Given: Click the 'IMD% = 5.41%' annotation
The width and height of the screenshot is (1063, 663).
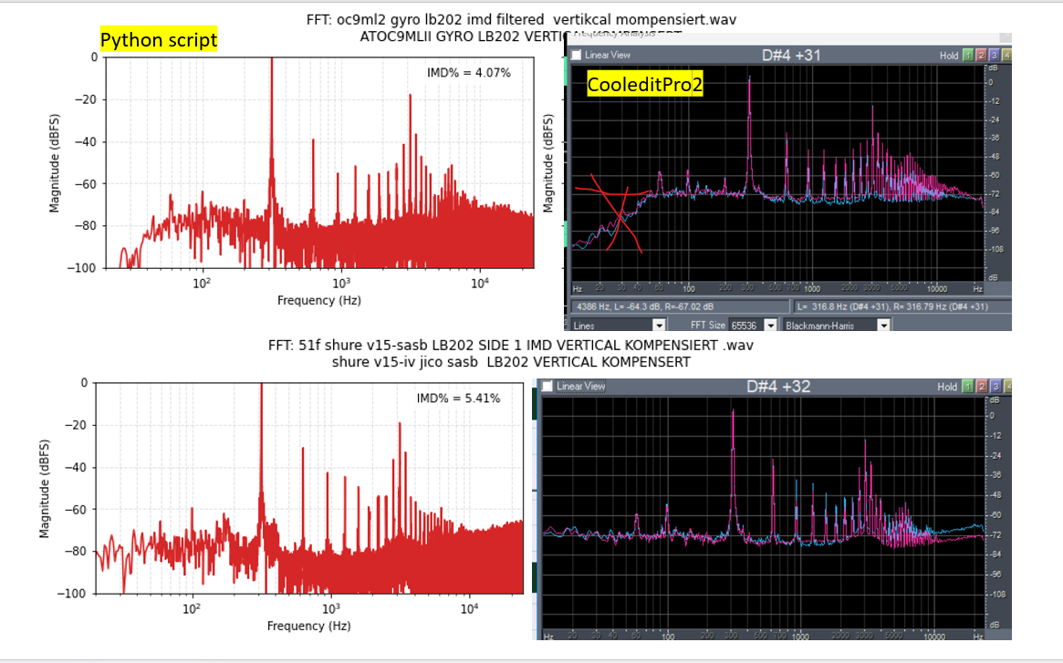Looking at the screenshot, I should click(x=458, y=398).
